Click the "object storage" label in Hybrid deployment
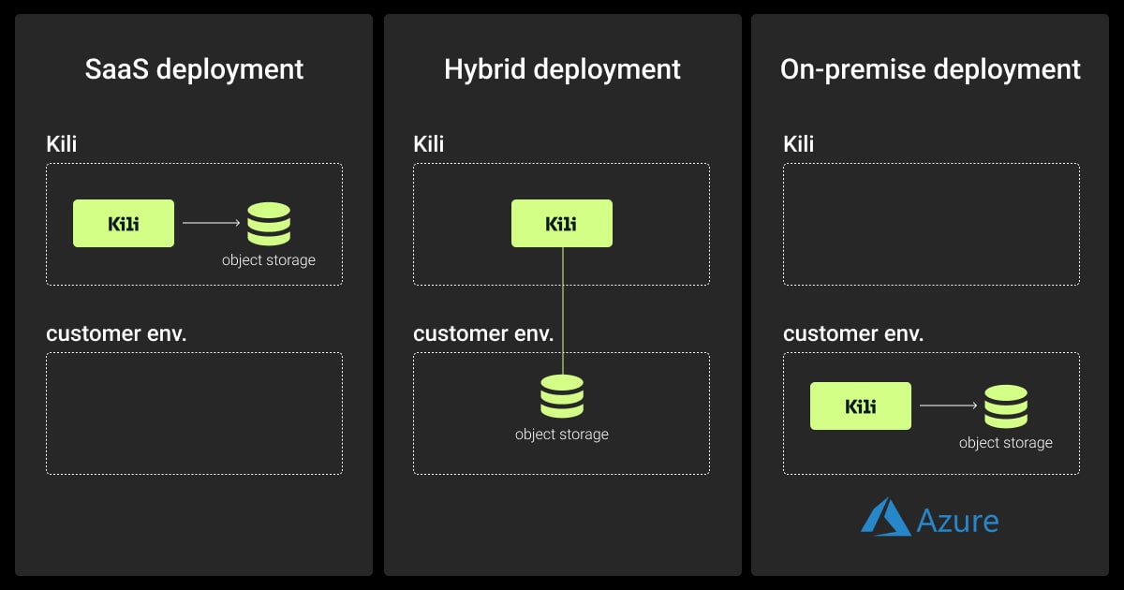The width and height of the screenshot is (1124, 590). [x=562, y=435]
